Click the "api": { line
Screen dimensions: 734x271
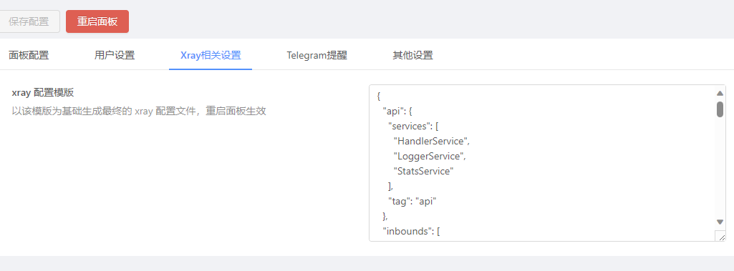click(x=397, y=112)
